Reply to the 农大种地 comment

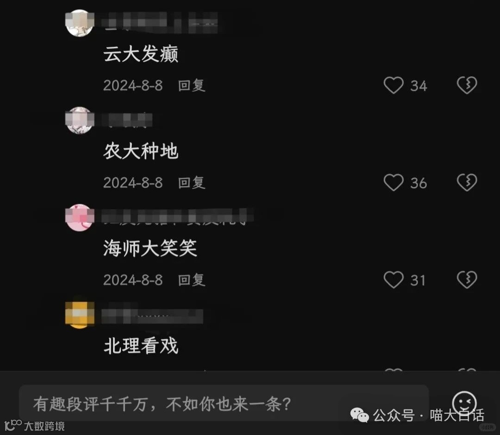[191, 183]
